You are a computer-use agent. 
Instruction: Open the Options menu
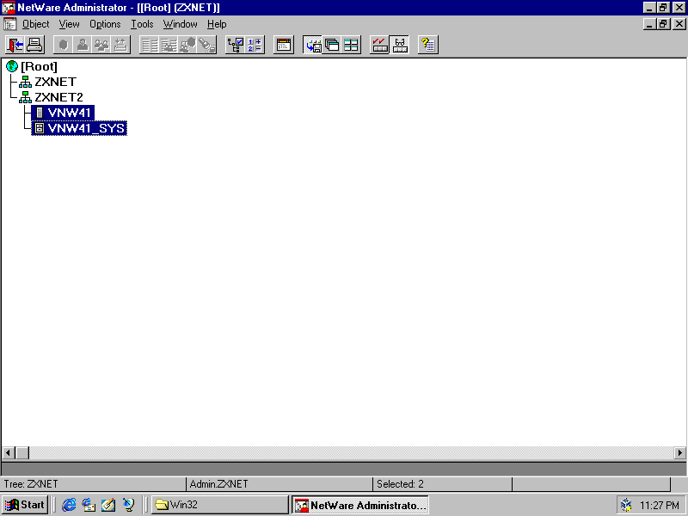[105, 24]
